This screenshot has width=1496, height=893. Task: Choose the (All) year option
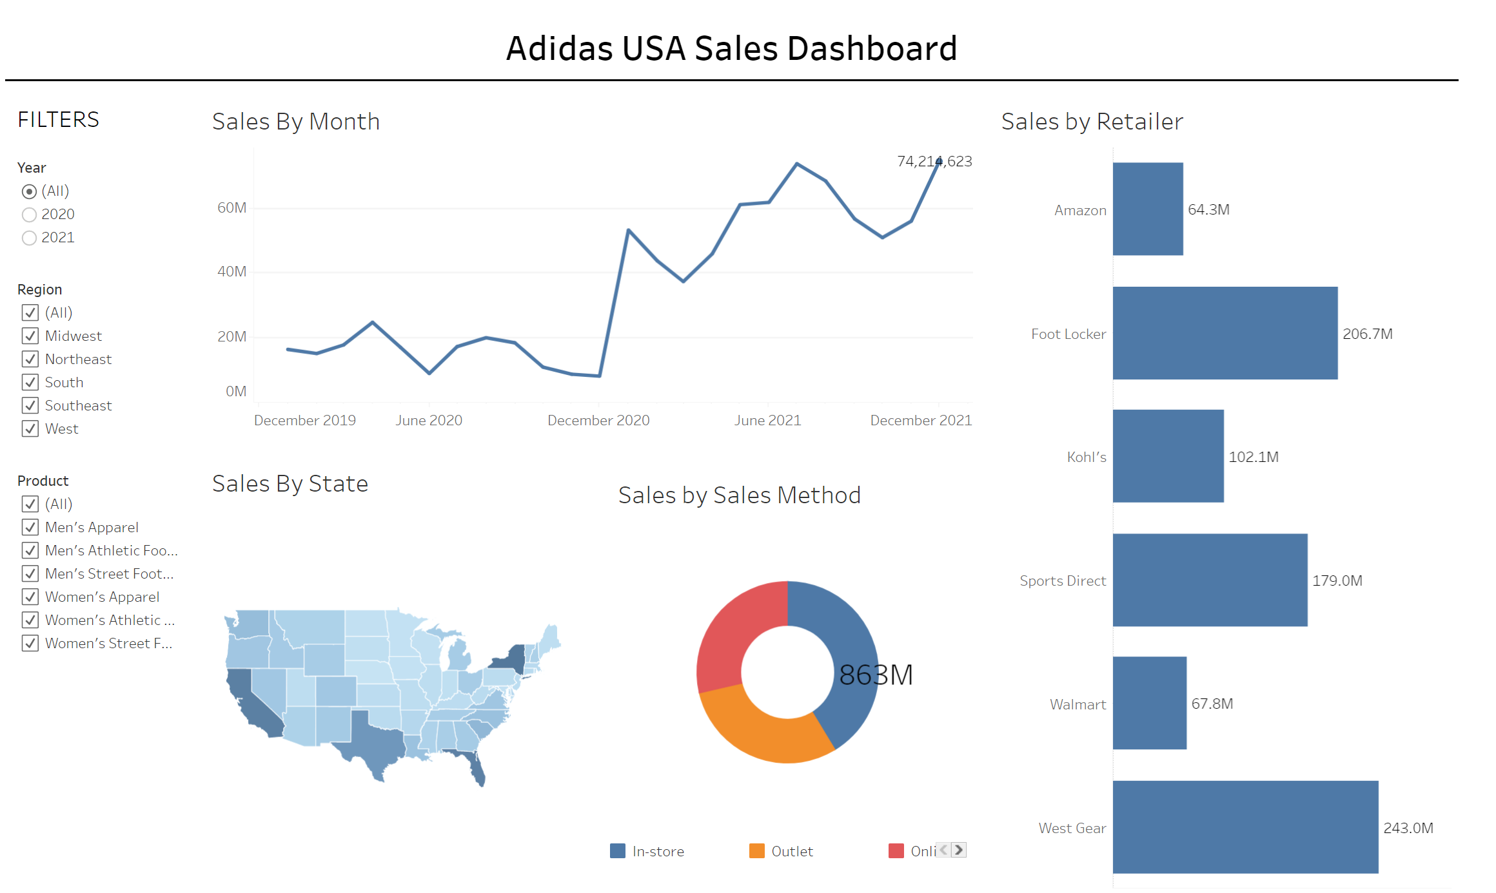pos(29,191)
